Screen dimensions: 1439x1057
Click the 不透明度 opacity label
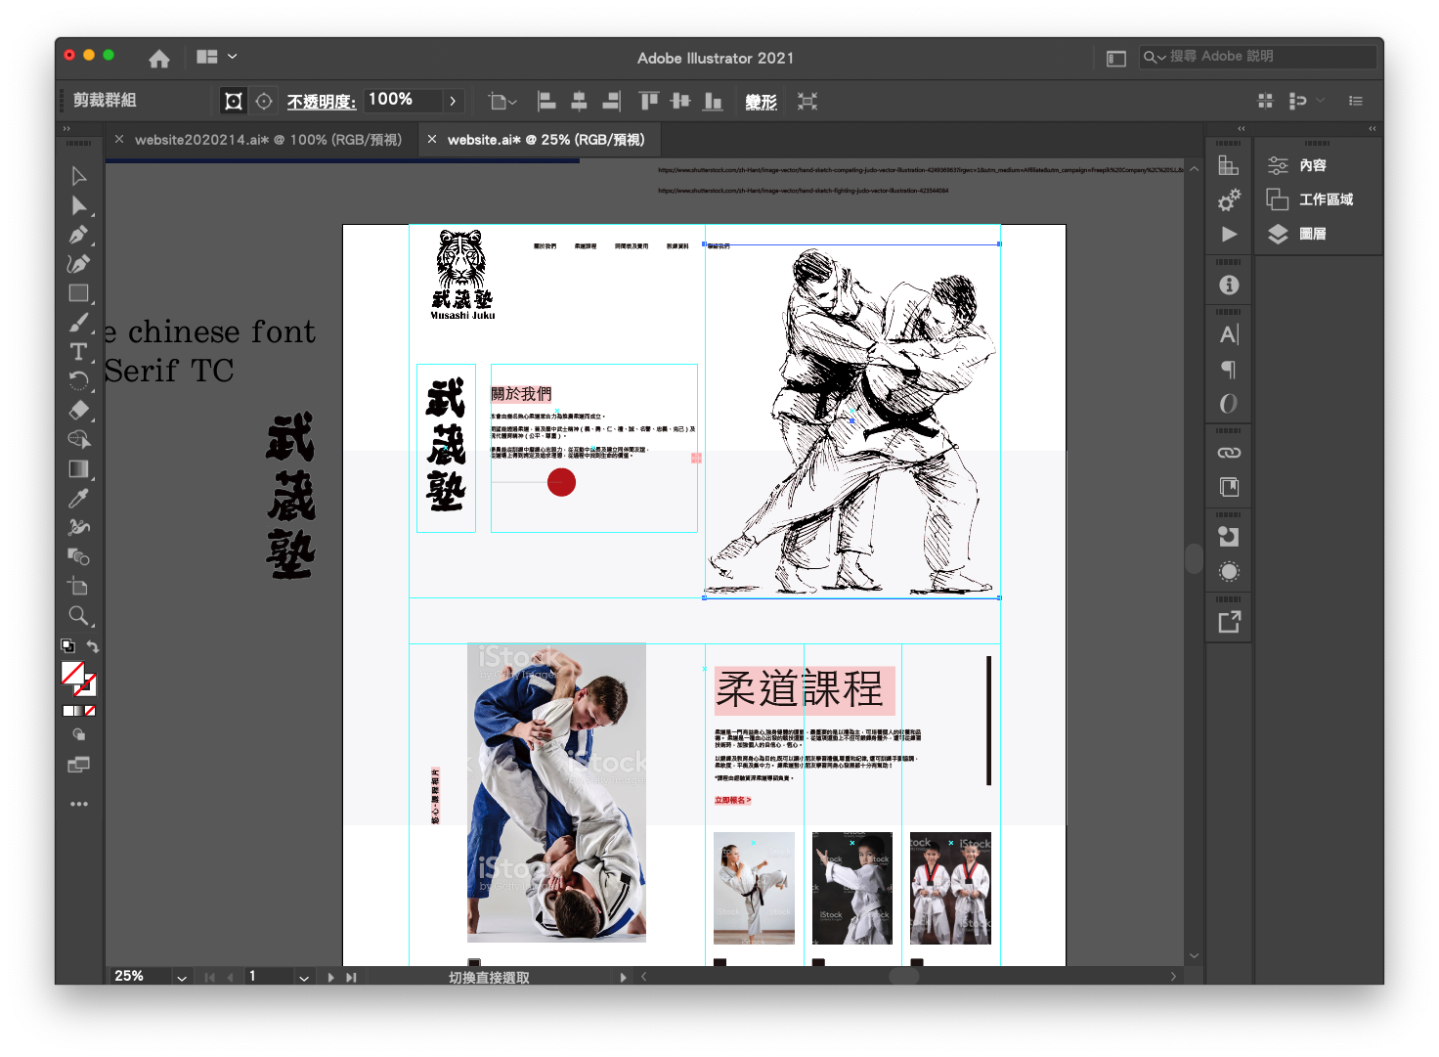[322, 102]
